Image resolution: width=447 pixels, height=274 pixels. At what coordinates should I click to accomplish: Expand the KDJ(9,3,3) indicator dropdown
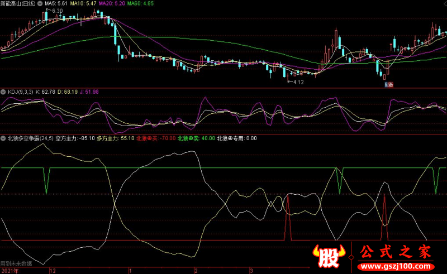[x=3, y=91]
